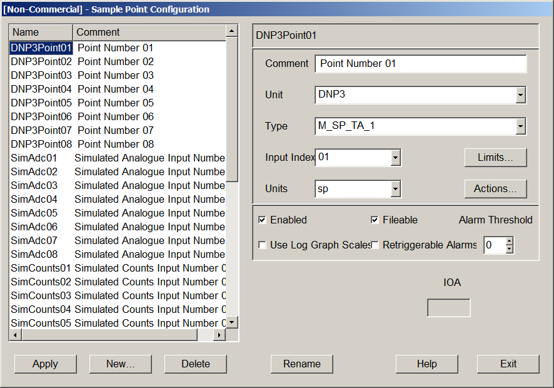Open the Actions... dialog
554x388 pixels.
click(495, 189)
